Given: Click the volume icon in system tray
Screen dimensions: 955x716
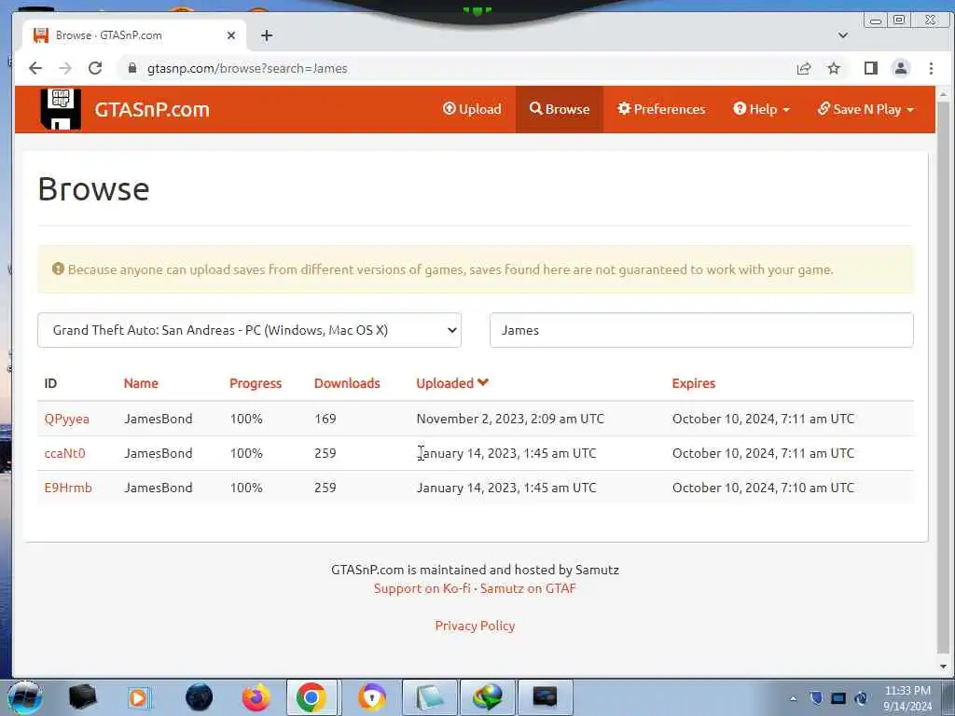Looking at the screenshot, I should click(x=861, y=698).
